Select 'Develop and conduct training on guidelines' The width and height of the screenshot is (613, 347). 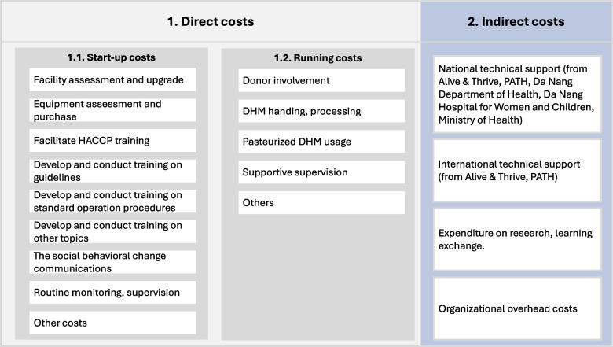click(x=113, y=171)
